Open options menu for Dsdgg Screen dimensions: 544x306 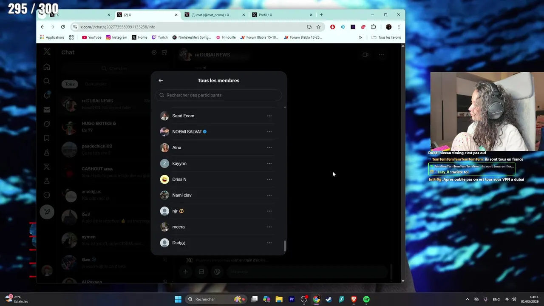click(269, 243)
